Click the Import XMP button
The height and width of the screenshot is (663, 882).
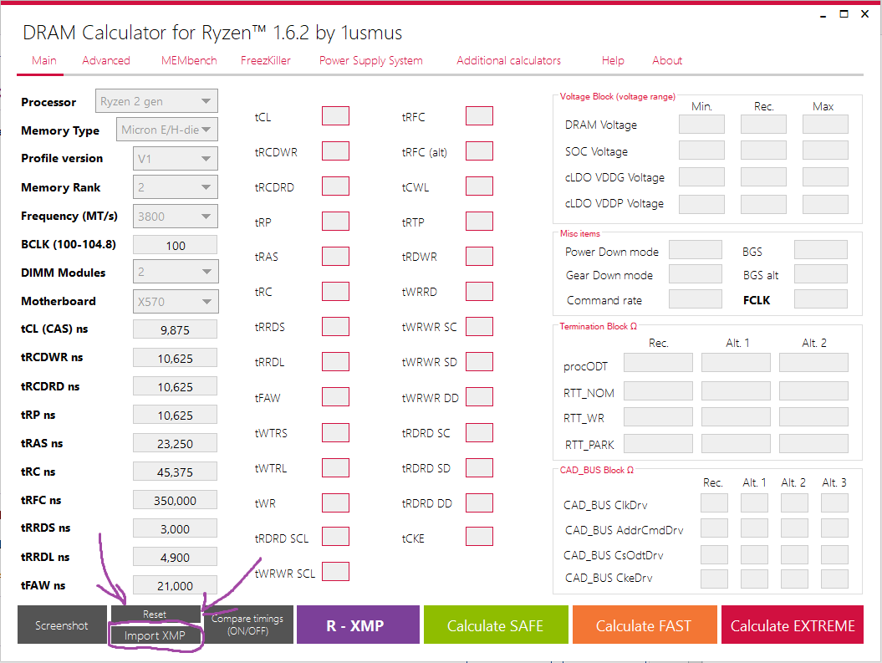(155, 635)
